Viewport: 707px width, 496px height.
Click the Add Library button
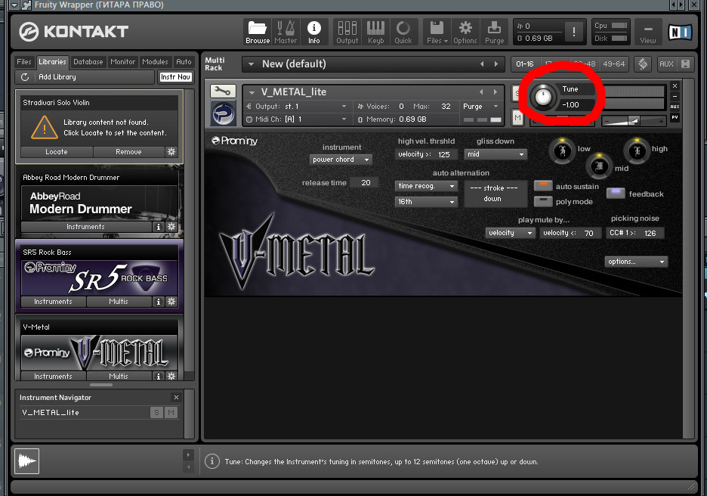point(57,77)
